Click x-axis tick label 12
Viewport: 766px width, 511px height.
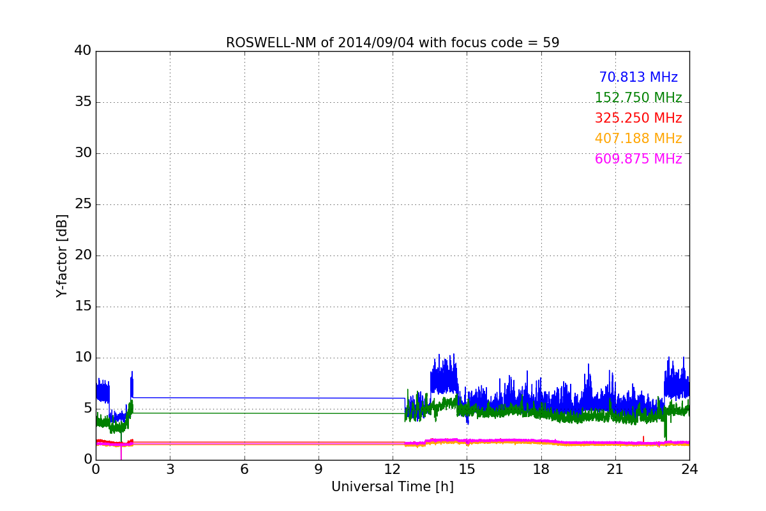click(393, 469)
